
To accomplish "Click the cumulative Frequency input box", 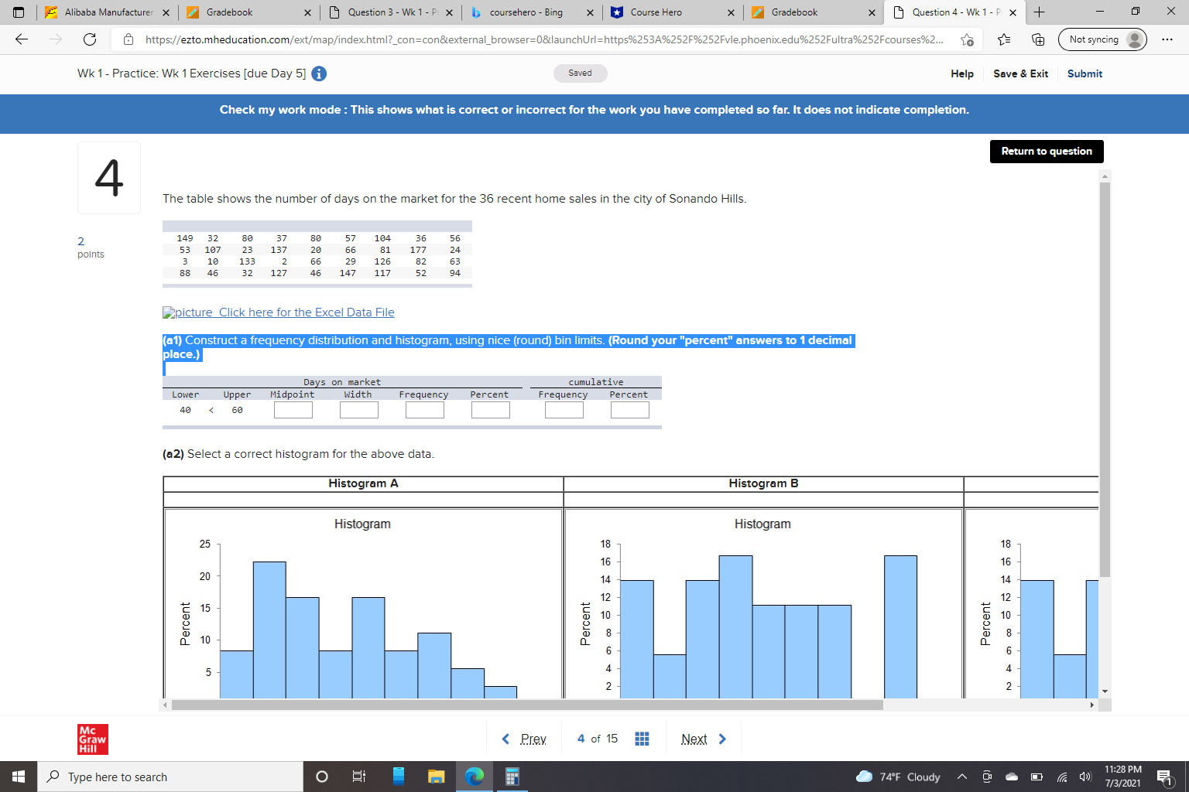I will (x=564, y=410).
